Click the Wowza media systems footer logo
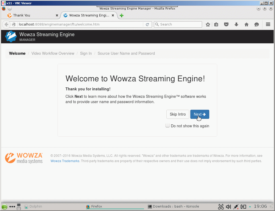Viewport: 275px width, 211px height. 24,158
